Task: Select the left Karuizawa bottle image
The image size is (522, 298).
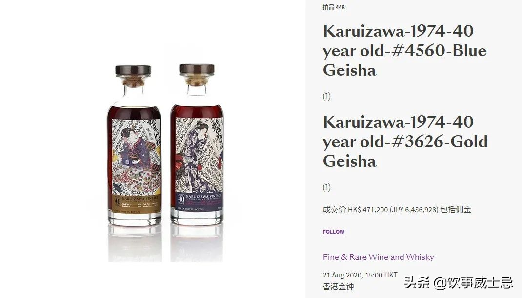Action: (x=135, y=145)
